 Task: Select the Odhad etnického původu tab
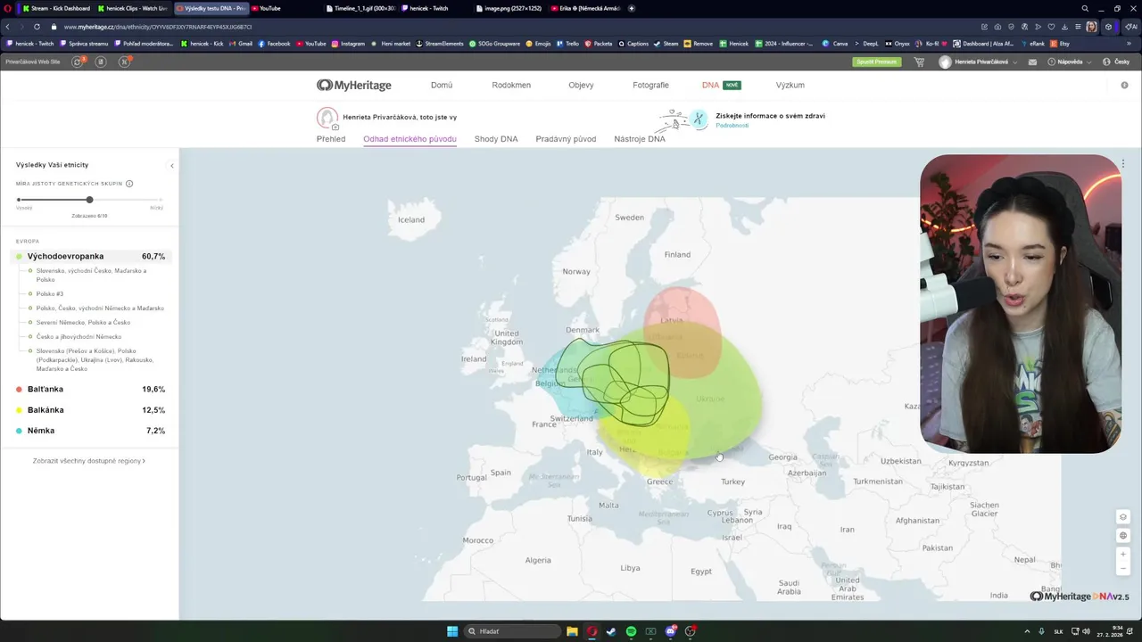tap(410, 139)
